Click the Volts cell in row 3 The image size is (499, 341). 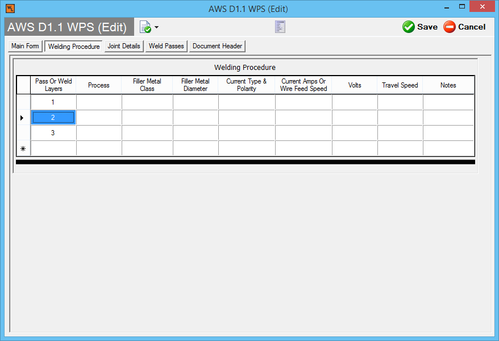pyautogui.click(x=355, y=132)
